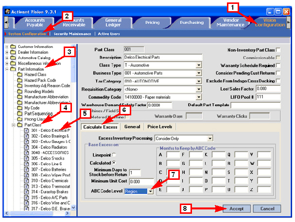This screenshot has height=222, width=295.
Task: Click the document icon for 002 - Delco Bearings
Action: click(27, 136)
